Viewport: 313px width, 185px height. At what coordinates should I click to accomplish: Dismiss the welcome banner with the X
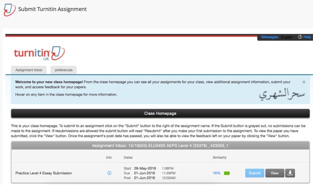coord(304,82)
